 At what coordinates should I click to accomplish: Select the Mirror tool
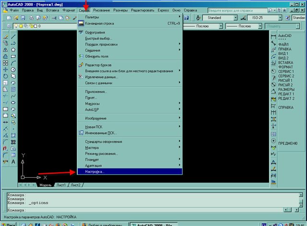click(x=5, y=49)
